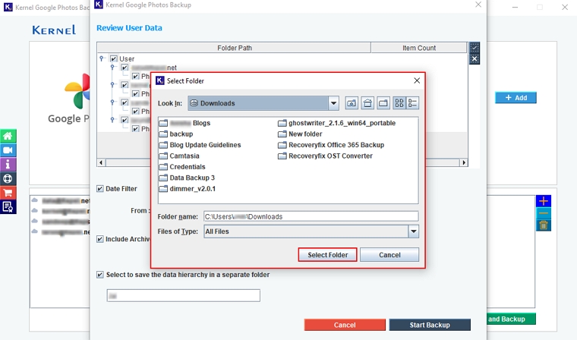Open the backup folder

(176, 134)
